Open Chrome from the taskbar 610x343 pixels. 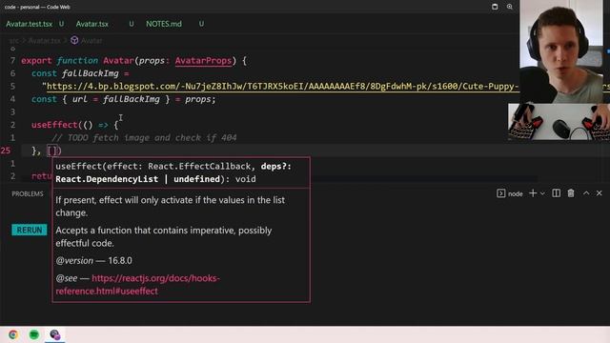point(13,334)
